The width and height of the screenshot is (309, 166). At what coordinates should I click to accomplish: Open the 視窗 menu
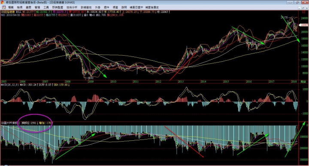[x=115, y=7]
